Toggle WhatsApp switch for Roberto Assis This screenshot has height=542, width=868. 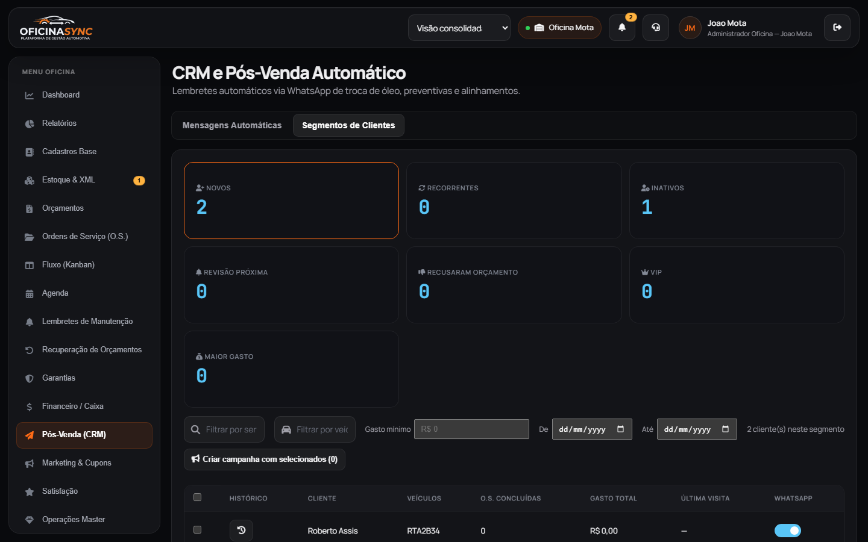pos(788,531)
